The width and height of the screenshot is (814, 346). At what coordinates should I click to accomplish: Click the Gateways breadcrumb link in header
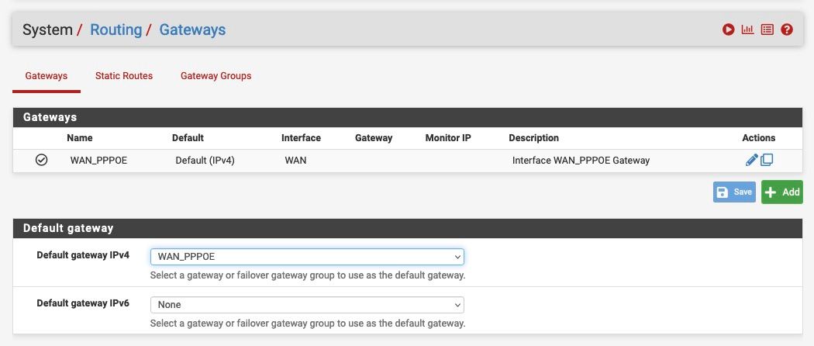[192, 30]
